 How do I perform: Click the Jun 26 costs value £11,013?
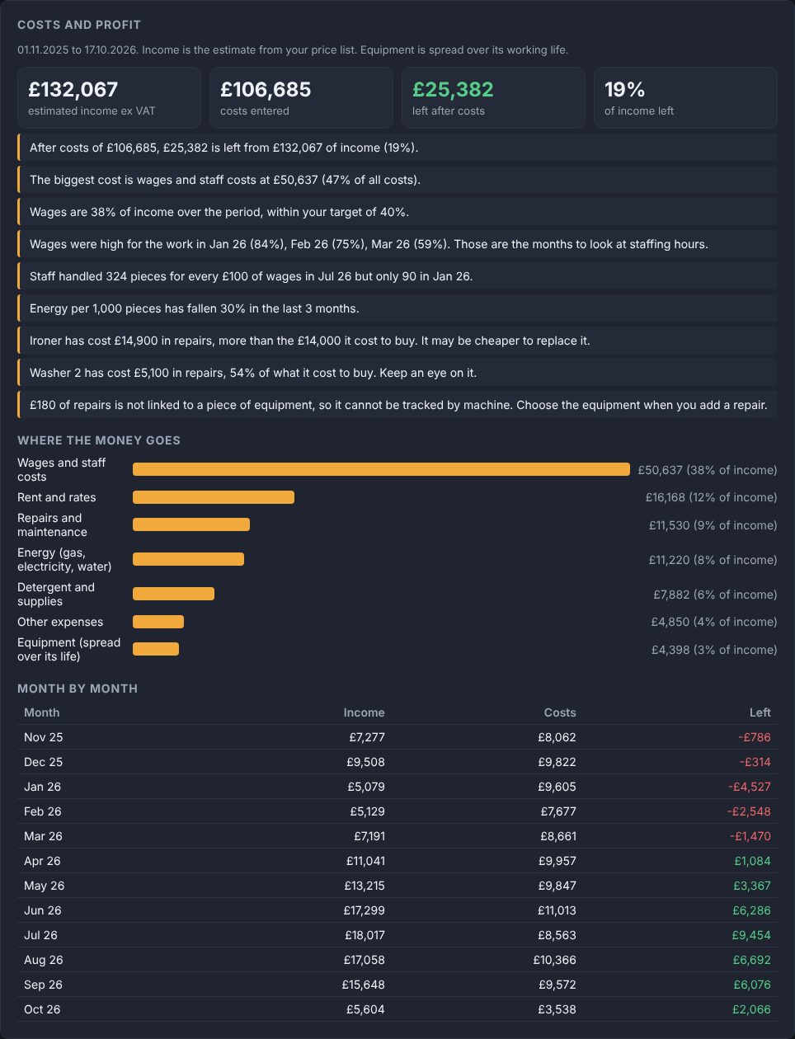point(557,910)
